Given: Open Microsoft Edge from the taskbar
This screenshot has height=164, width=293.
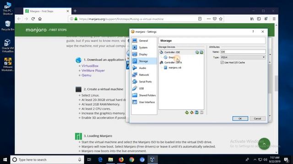Looking at the screenshot, I should pos(100,159).
